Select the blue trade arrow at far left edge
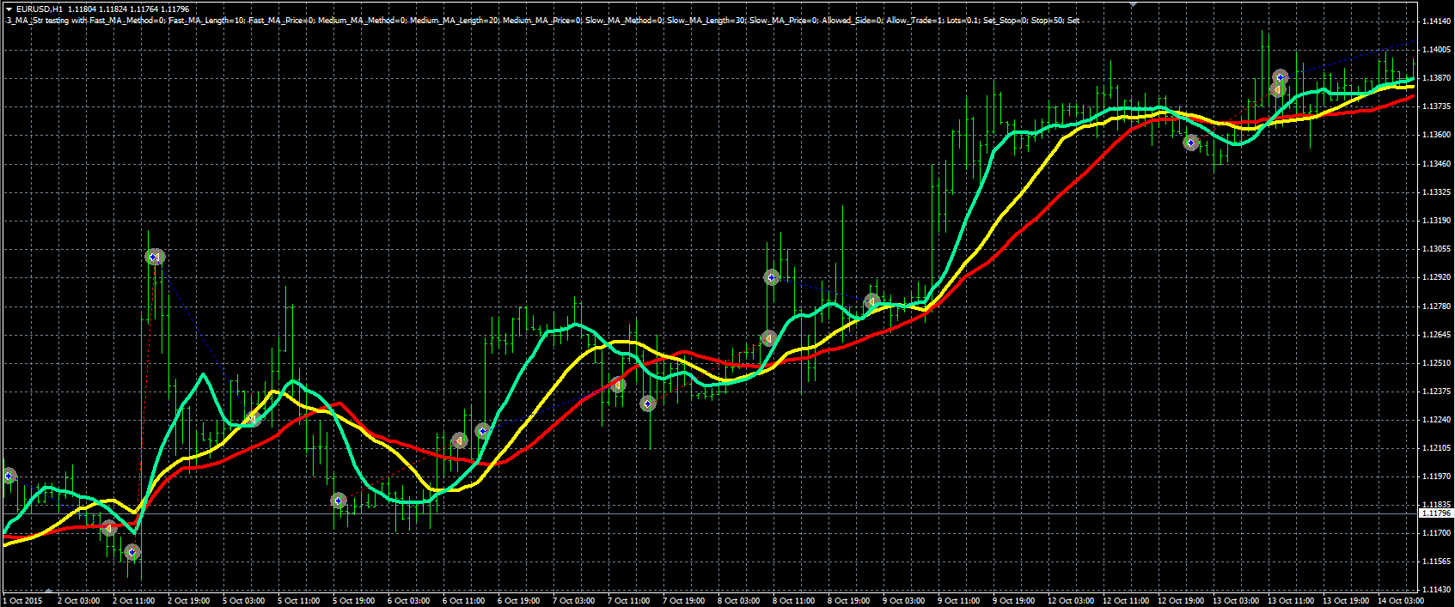The height and width of the screenshot is (607, 1455). coord(9,476)
